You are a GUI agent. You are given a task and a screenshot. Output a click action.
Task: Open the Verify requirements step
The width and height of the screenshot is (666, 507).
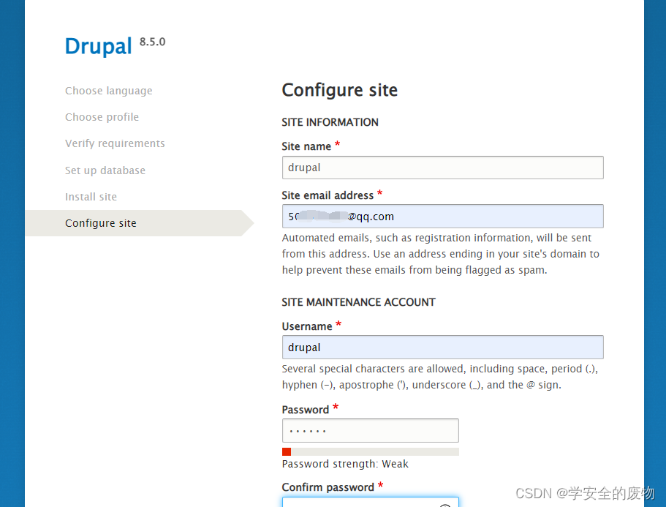[115, 143]
